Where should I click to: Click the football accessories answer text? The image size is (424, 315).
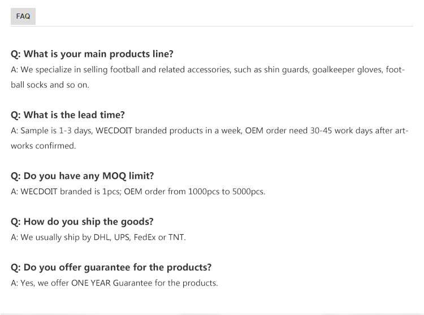click(x=207, y=77)
